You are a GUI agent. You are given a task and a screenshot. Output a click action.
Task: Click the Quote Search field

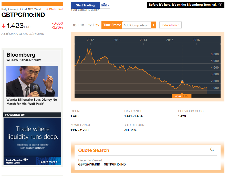coord(148,150)
